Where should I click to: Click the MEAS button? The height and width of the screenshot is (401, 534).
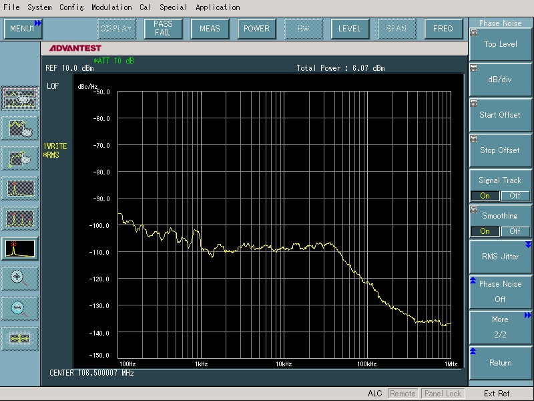[x=210, y=29]
